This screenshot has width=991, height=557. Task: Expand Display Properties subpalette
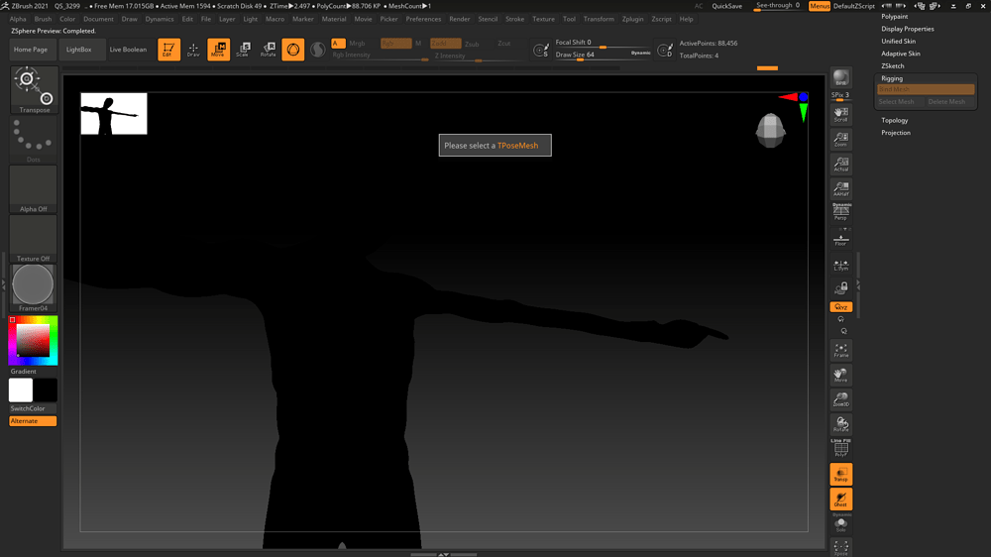pos(908,29)
